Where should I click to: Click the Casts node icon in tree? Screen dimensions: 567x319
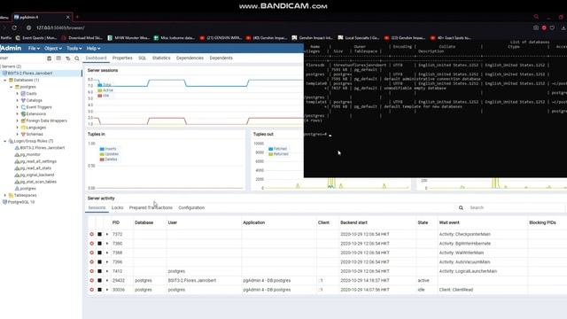pos(23,94)
